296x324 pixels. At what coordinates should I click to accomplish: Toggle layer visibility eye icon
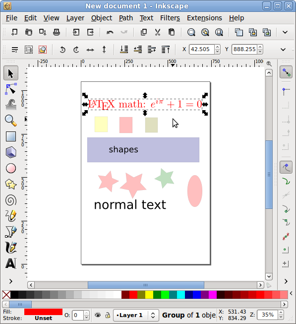click(98, 315)
